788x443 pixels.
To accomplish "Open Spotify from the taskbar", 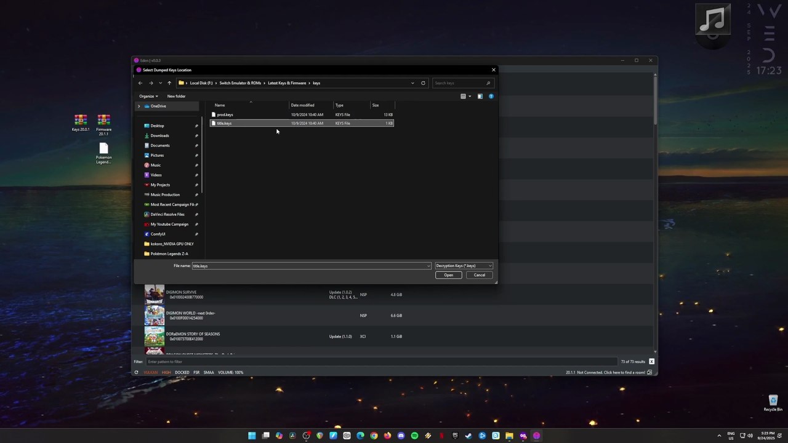I will coord(414,436).
